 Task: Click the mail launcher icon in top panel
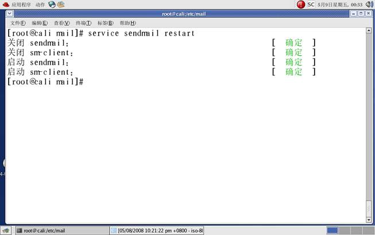tap(61, 4)
